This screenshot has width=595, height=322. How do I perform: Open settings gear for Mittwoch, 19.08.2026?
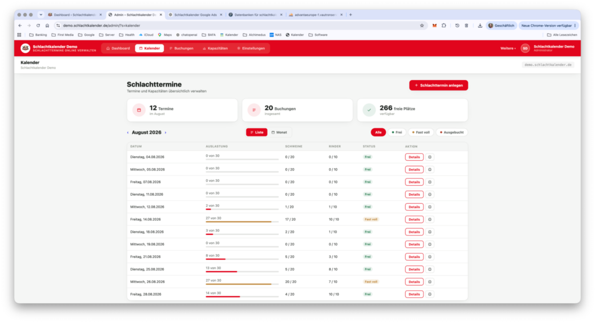click(x=429, y=244)
